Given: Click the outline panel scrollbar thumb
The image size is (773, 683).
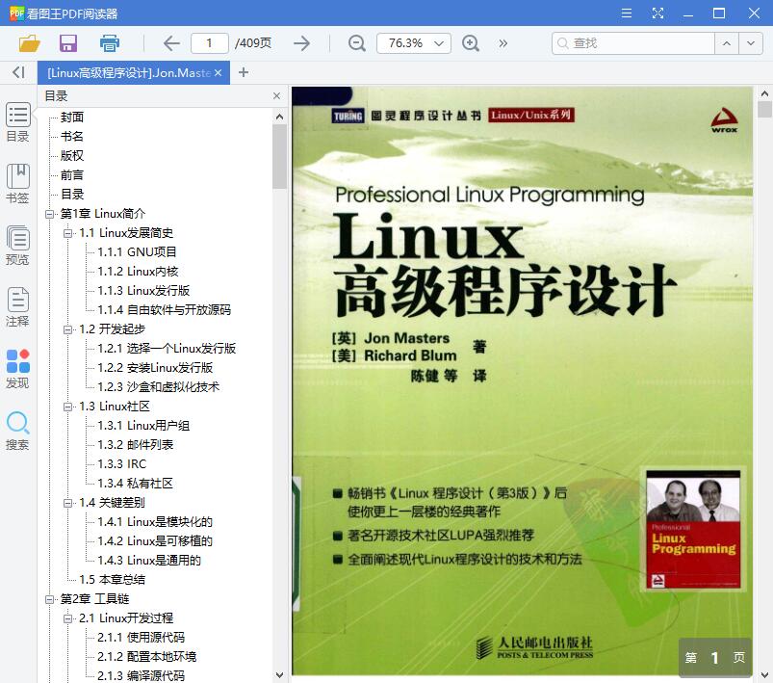Looking at the screenshot, I should click(x=279, y=156).
